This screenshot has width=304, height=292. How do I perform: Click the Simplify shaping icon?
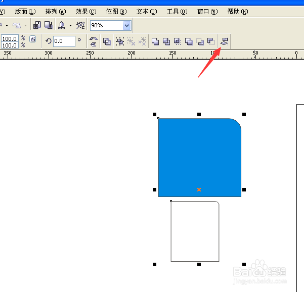pos(189,41)
